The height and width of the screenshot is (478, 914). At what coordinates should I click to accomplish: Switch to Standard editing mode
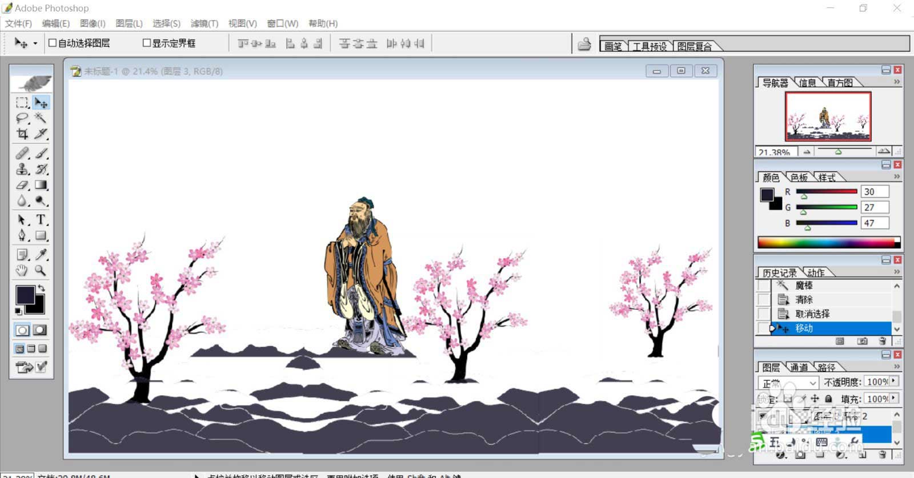[22, 330]
